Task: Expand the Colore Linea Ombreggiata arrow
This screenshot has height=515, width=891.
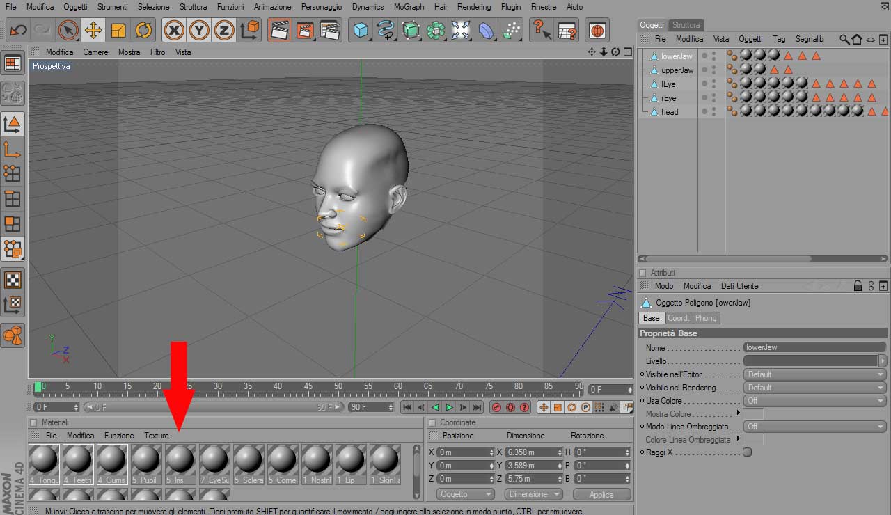Action: (x=739, y=438)
